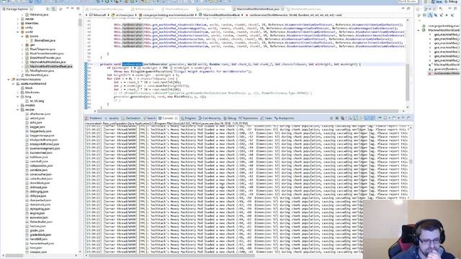The height and width of the screenshot is (259, 461).
Task: Collapse the lang folder
Action: pyautogui.click(x=18, y=96)
